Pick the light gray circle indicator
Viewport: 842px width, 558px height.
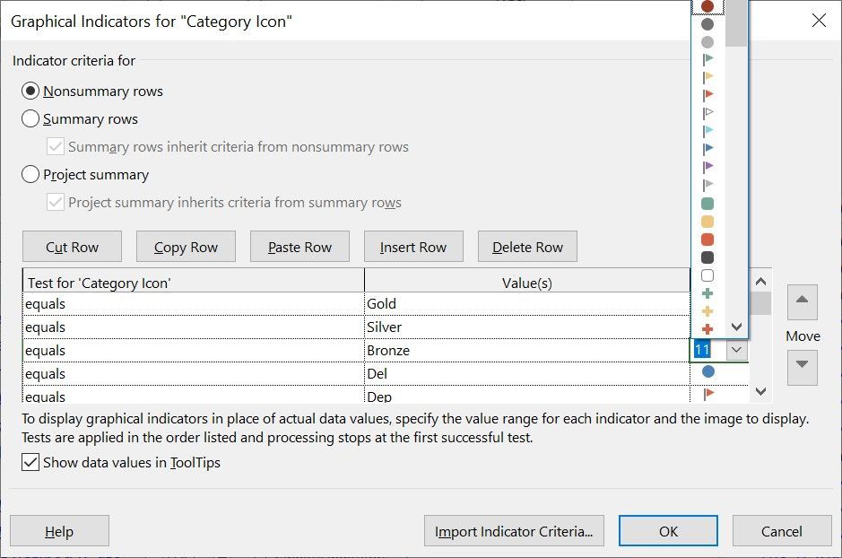(707, 42)
